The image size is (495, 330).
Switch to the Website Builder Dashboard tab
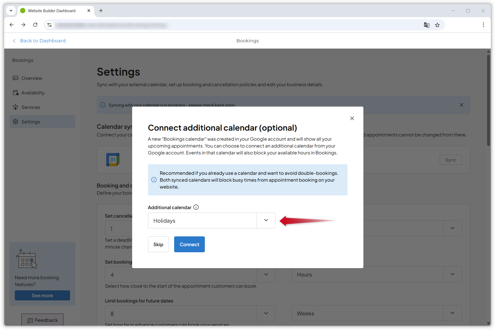point(52,11)
